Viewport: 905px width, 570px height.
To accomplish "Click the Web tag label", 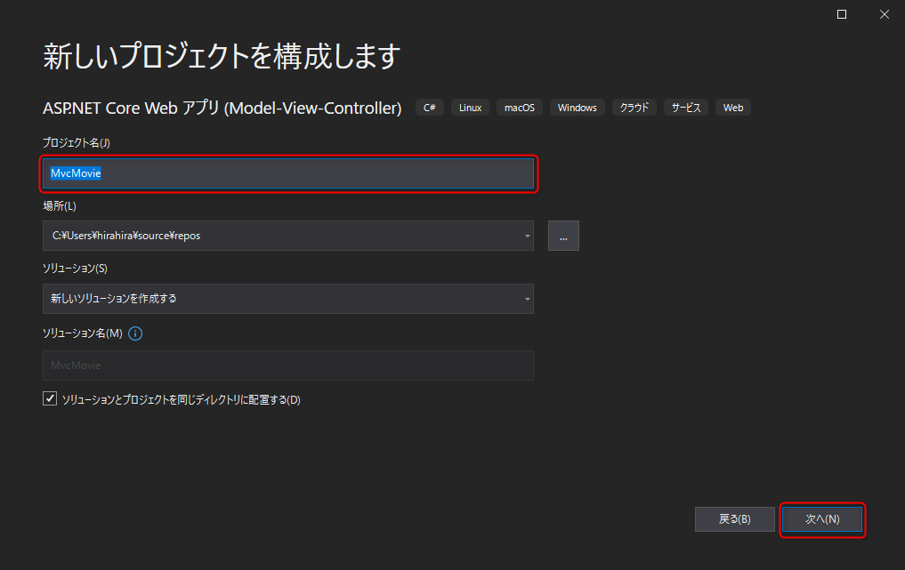I will click(733, 108).
